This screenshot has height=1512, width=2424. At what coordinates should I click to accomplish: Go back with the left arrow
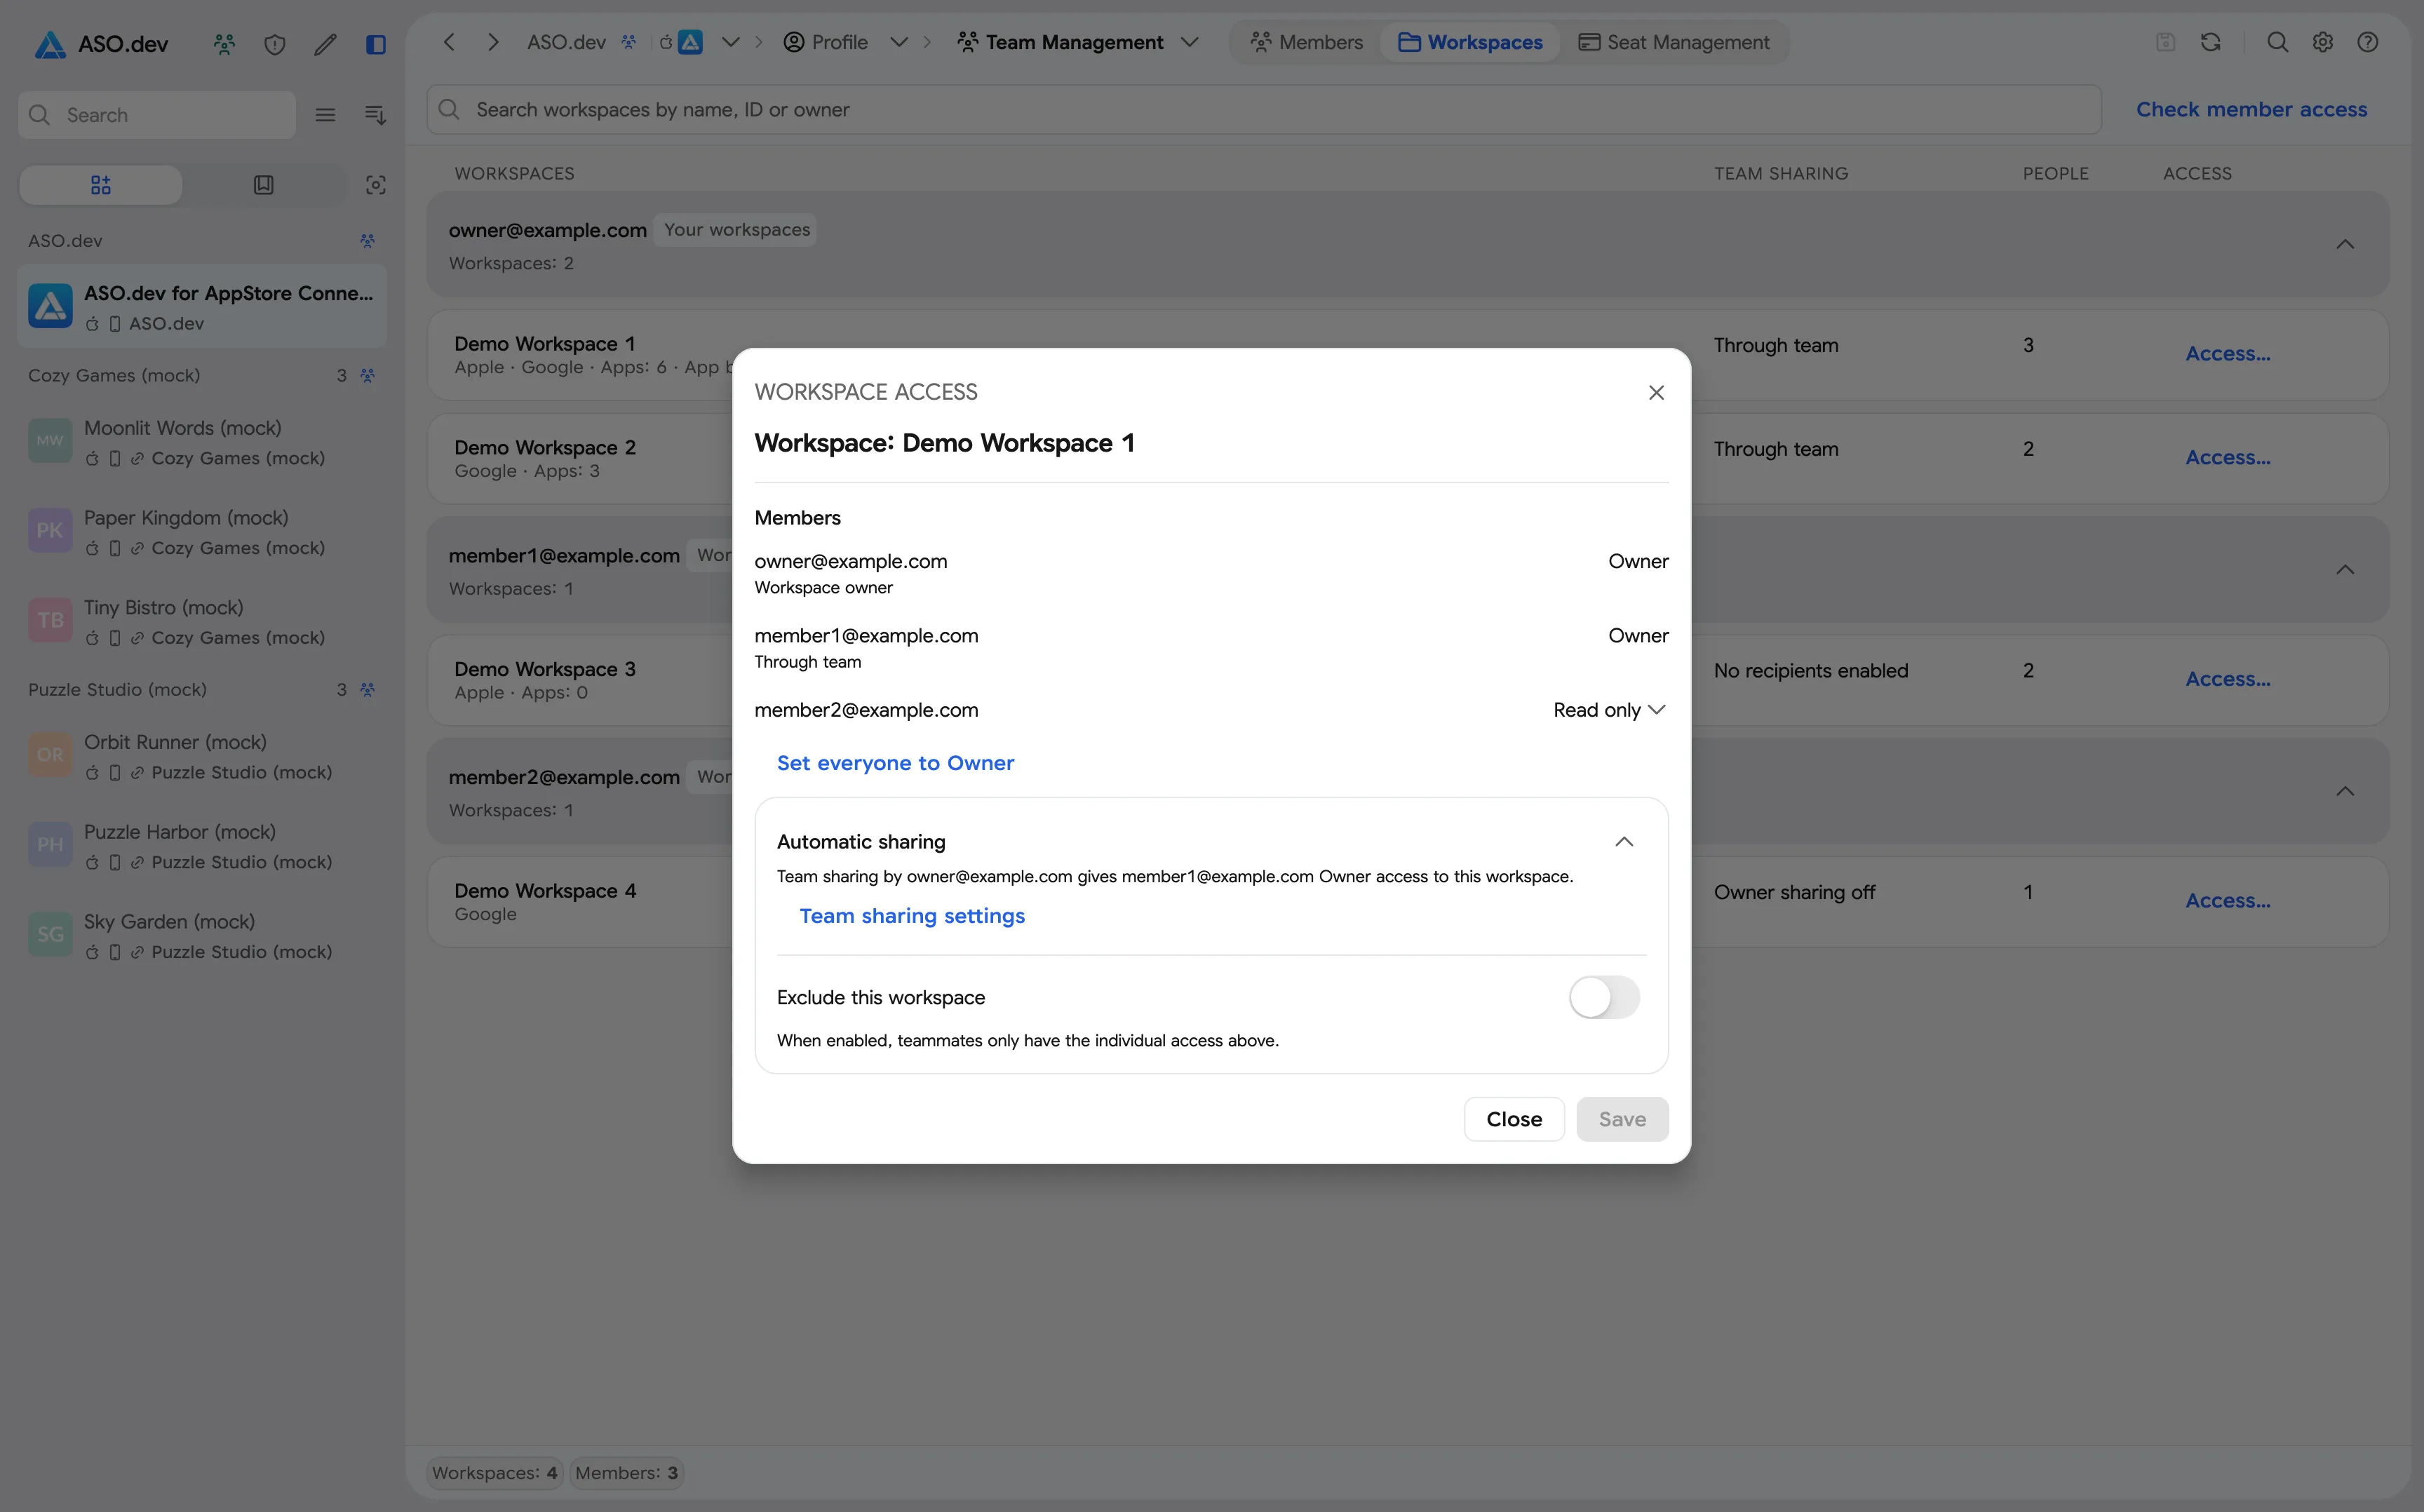pos(449,42)
